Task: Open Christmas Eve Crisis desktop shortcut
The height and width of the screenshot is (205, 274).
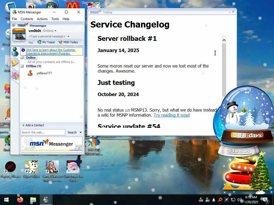Action: [73, 171]
